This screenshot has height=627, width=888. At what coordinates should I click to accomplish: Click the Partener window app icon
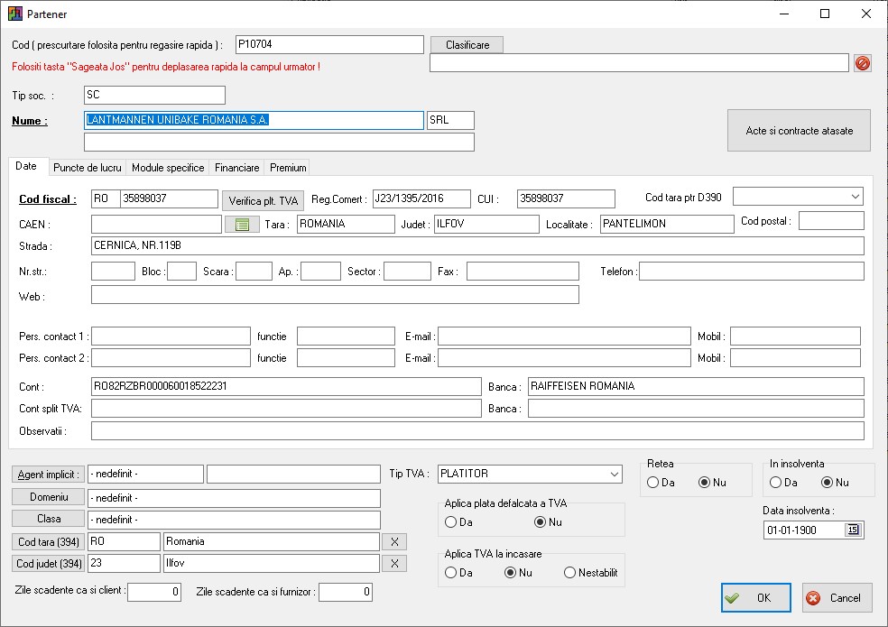tap(15, 14)
